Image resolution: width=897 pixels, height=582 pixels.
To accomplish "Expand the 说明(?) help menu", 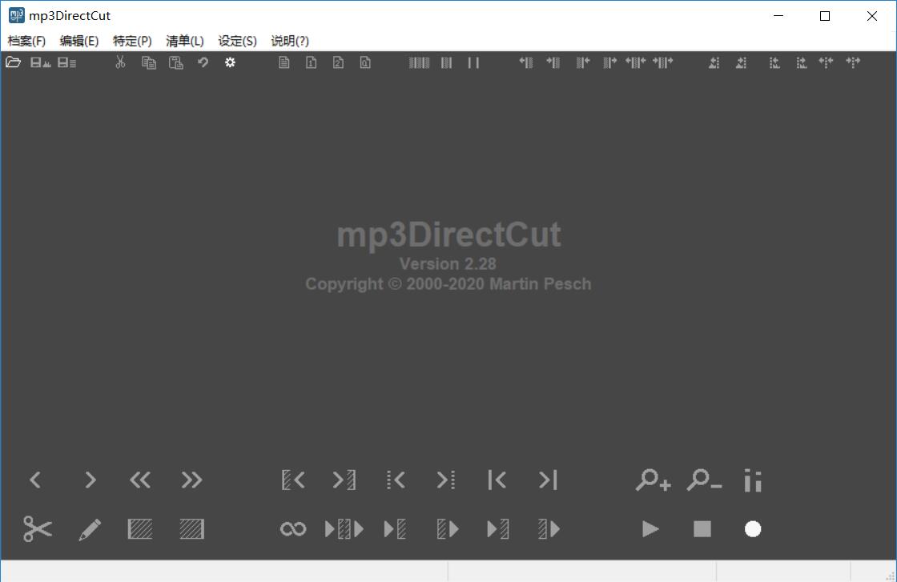I will 290,41.
